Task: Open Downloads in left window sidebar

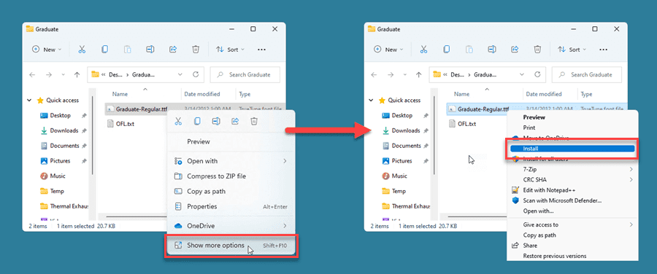Action: point(64,130)
